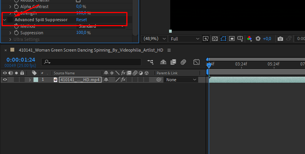Expand the Alpha Contrast property
This screenshot has width=305, height=154.
pyautogui.click(x=10, y=7)
